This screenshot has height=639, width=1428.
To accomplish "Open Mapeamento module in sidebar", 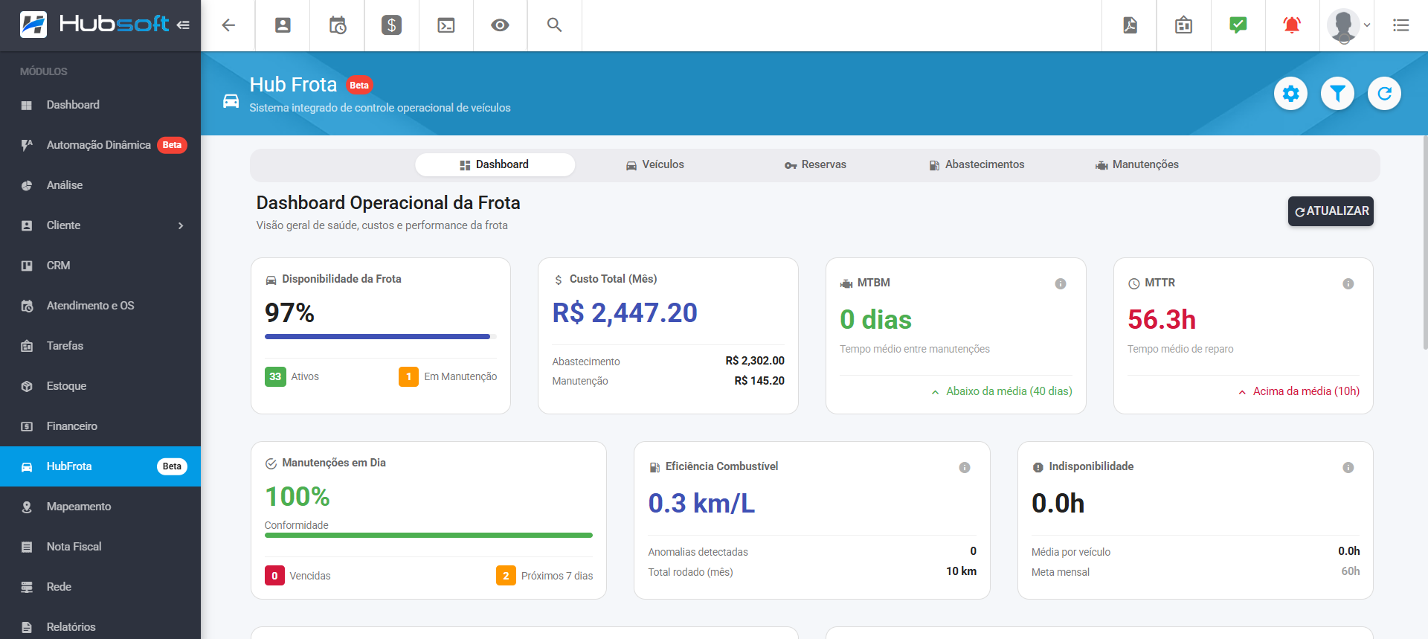I will point(100,507).
